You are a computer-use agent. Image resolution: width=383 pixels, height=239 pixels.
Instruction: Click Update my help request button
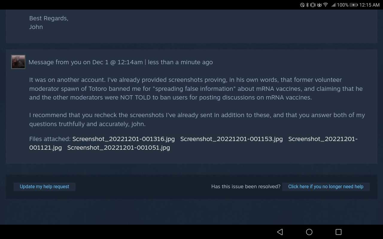(44, 187)
